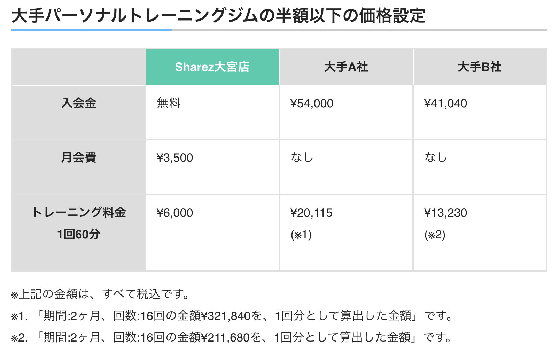The width and height of the screenshot is (560, 352).
Task: Click the ¥3,500 monthly fee cell
Action: 175,158
